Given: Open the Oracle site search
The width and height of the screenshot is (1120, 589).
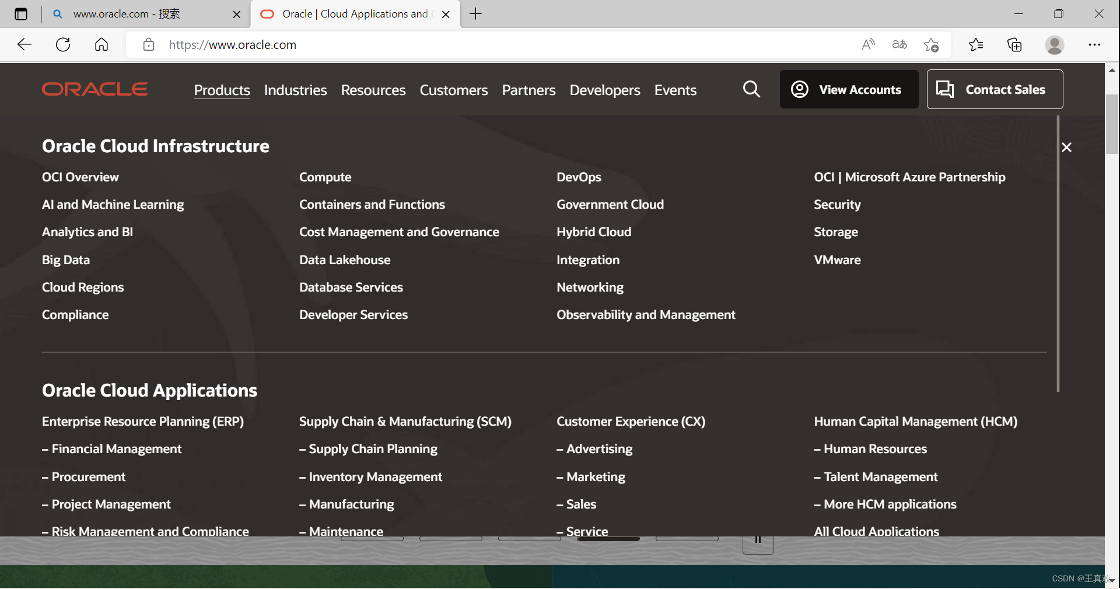Looking at the screenshot, I should (x=751, y=89).
